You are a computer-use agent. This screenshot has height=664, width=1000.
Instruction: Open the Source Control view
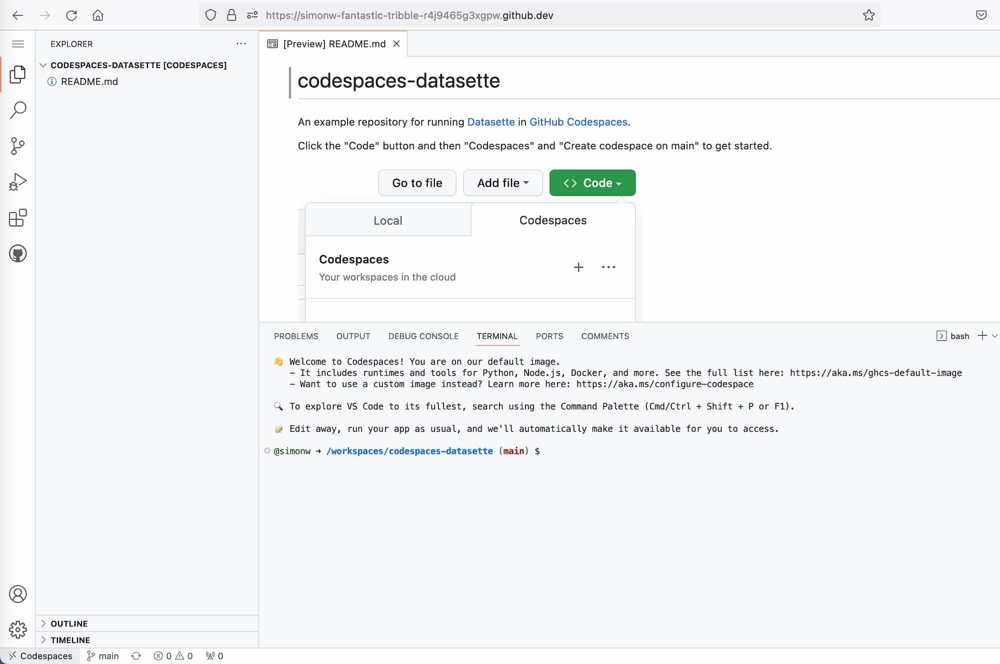[18, 146]
